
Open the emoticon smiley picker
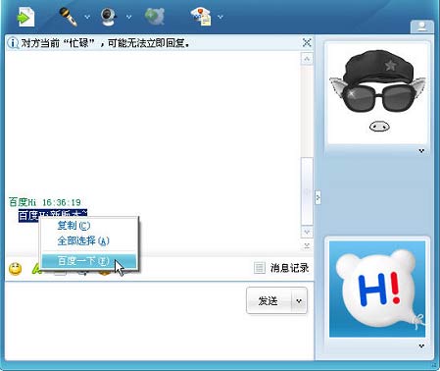tap(15, 269)
